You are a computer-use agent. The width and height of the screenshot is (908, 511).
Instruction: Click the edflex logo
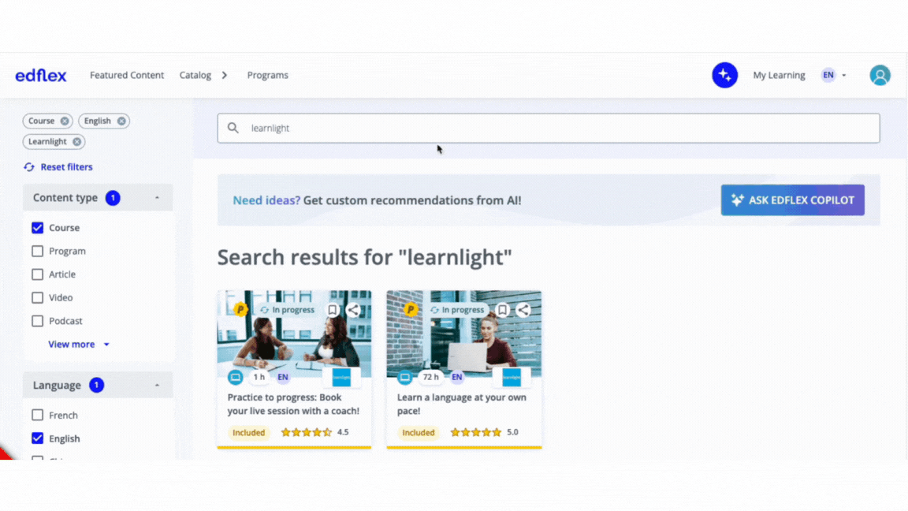click(41, 76)
